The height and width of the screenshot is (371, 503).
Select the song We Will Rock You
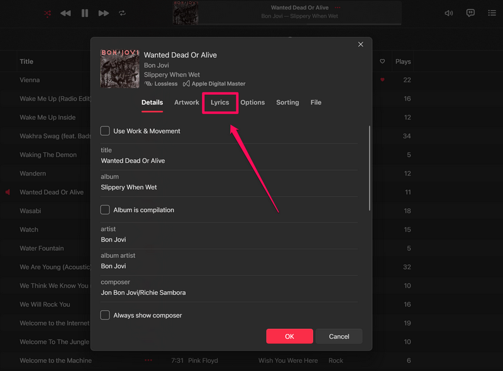45,304
